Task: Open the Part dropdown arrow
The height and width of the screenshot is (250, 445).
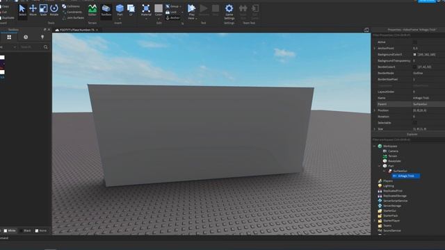Action: tap(120, 19)
